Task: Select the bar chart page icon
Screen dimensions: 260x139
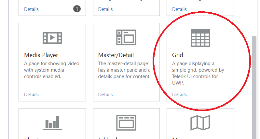Action: click(52, 123)
